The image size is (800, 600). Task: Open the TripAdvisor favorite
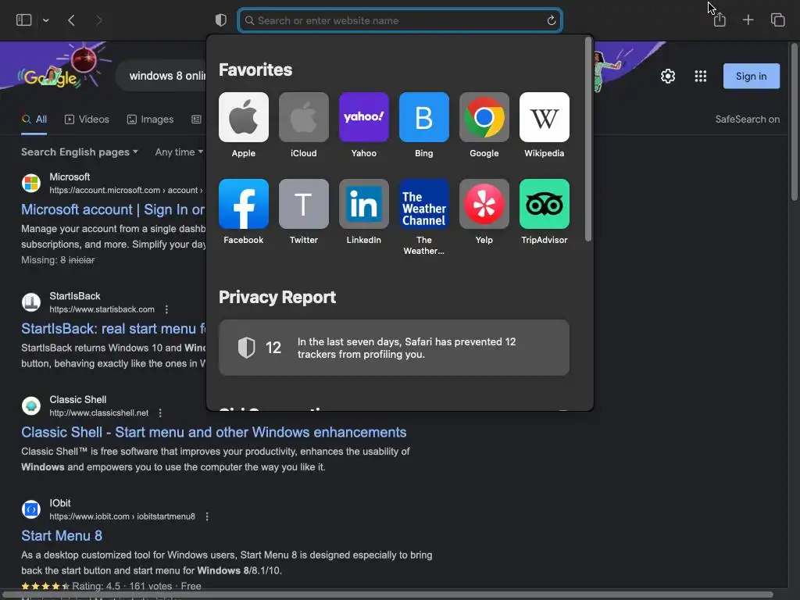(545, 212)
